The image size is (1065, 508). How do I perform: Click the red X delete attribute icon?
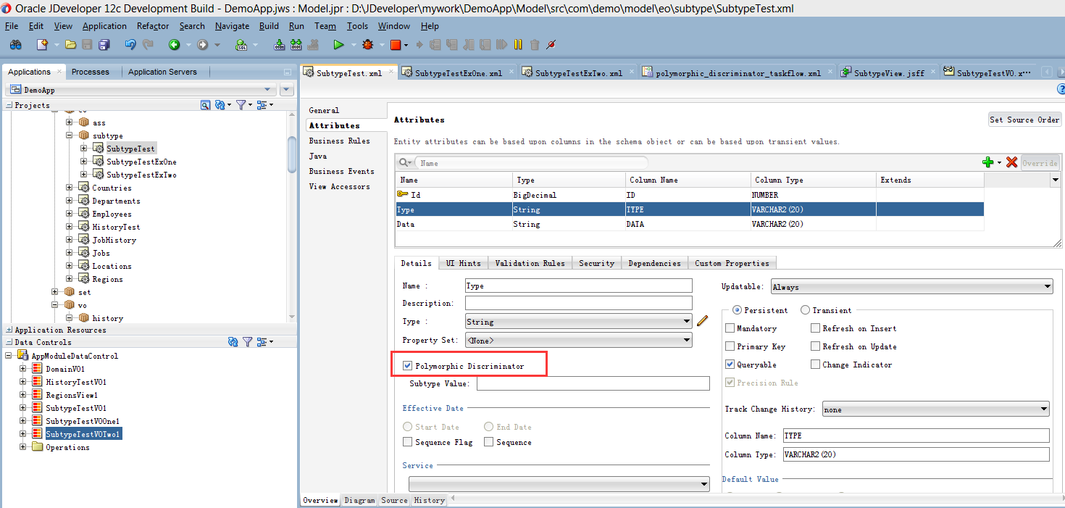tap(1012, 162)
